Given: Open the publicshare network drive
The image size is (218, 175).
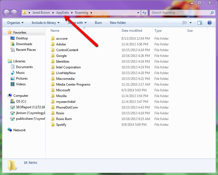Looking at the screenshot, I should click(x=31, y=119).
